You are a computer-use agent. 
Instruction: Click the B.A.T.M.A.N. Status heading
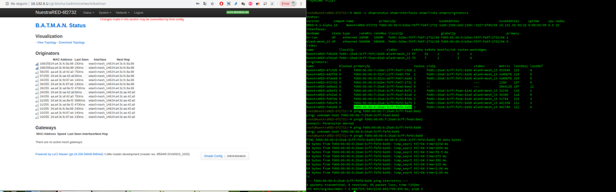point(61,26)
